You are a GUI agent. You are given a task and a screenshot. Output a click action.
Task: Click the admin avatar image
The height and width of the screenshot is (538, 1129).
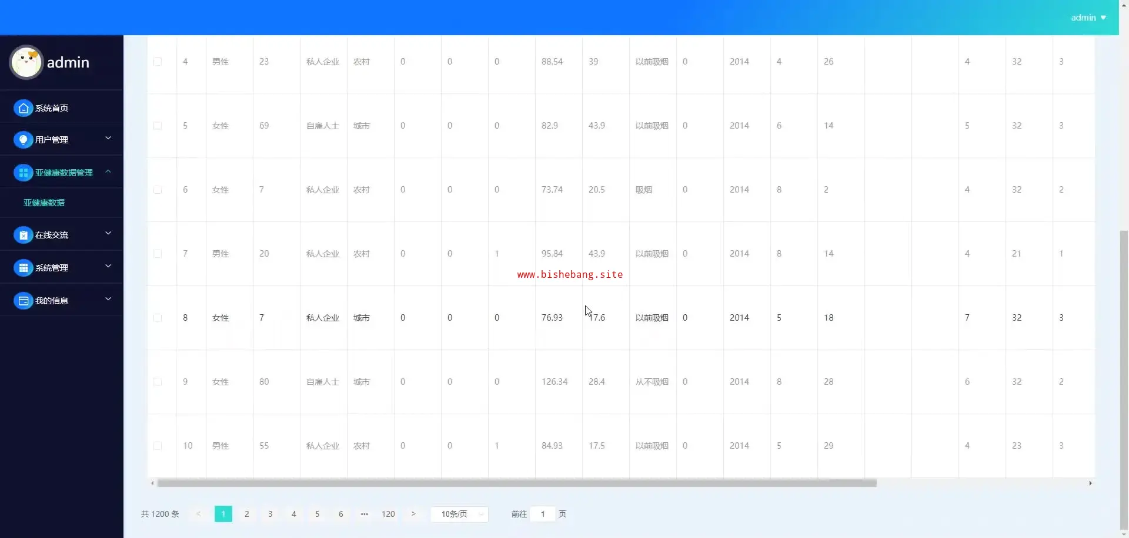[26, 62]
